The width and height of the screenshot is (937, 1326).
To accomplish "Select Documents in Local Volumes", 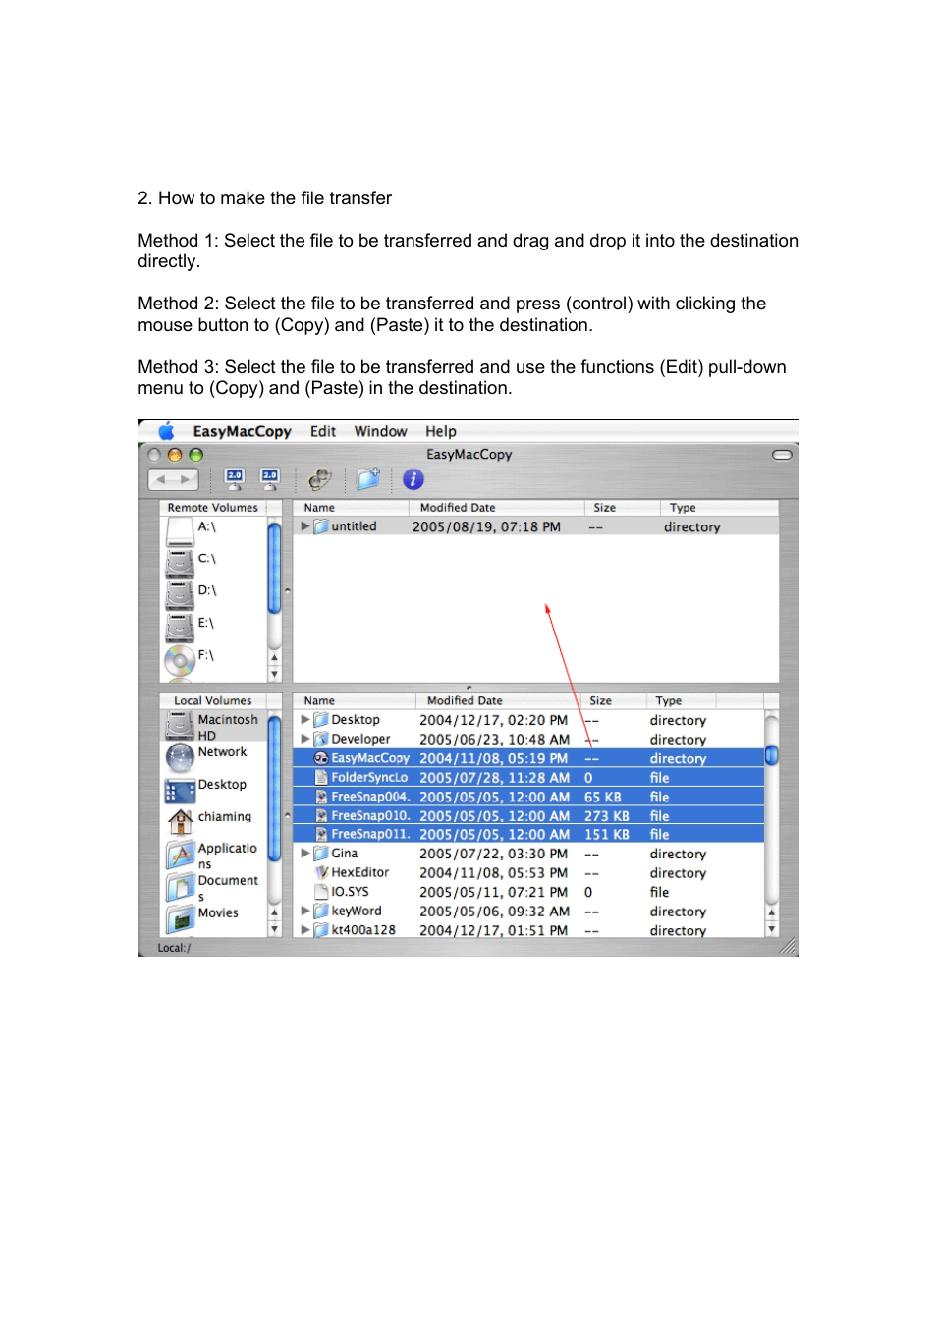I will pyautogui.click(x=213, y=888).
